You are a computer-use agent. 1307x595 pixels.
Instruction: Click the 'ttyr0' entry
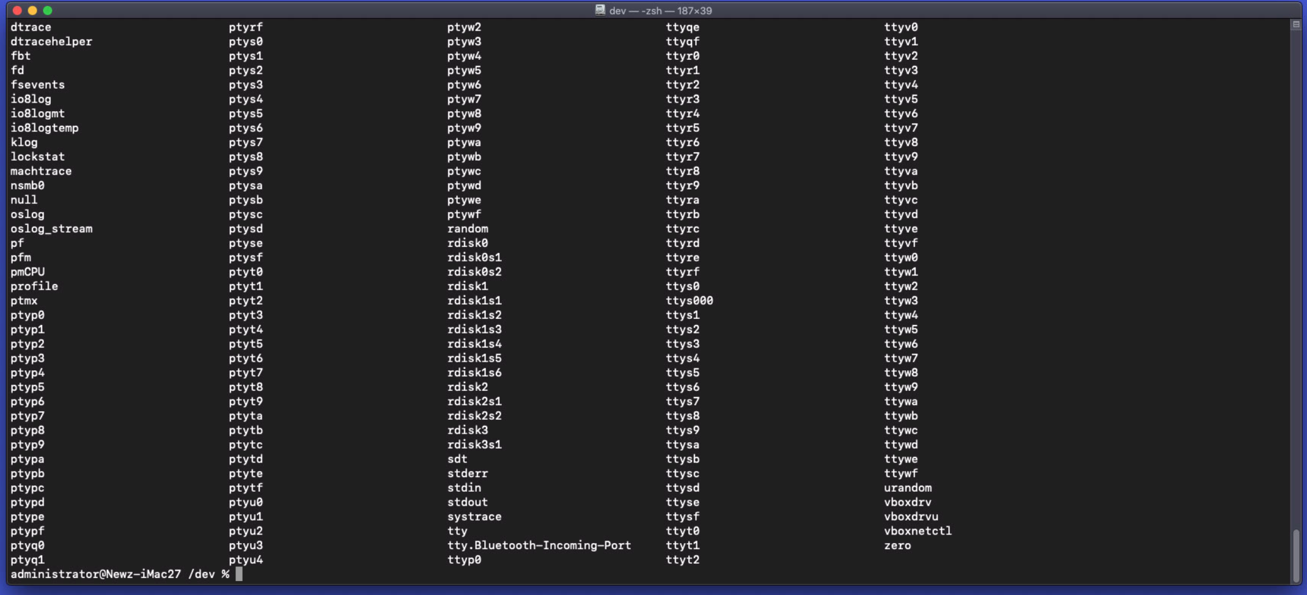coord(683,56)
